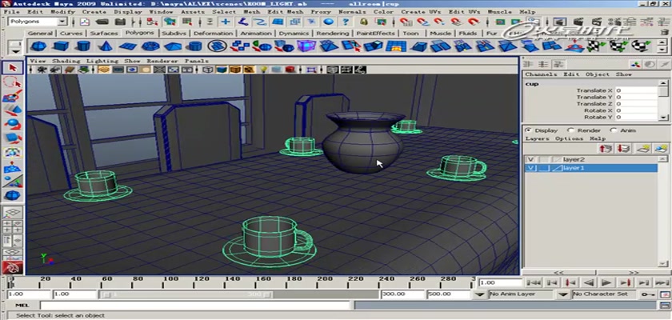Click the render current frame clapper icon

pos(578,22)
